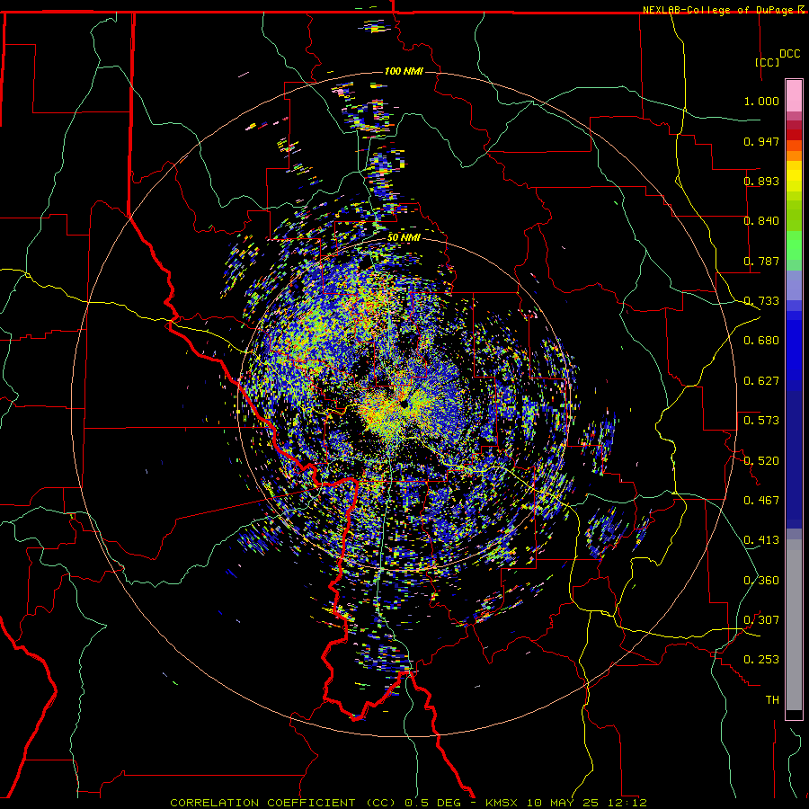The height and width of the screenshot is (809, 809).
Task: Click the DCC label above the legend
Action: tap(790, 54)
